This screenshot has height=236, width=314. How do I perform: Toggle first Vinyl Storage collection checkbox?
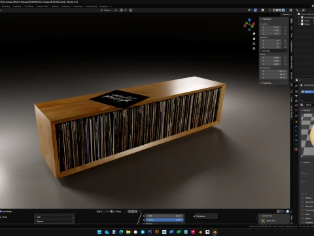click(x=302, y=17)
